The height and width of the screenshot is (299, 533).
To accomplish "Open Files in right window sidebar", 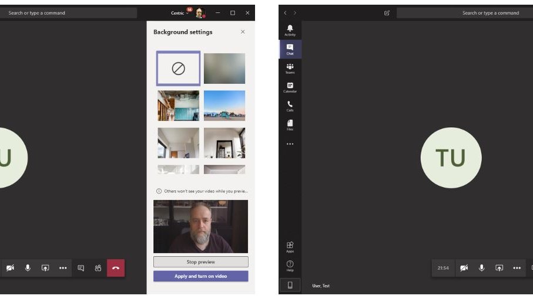I will pyautogui.click(x=290, y=125).
